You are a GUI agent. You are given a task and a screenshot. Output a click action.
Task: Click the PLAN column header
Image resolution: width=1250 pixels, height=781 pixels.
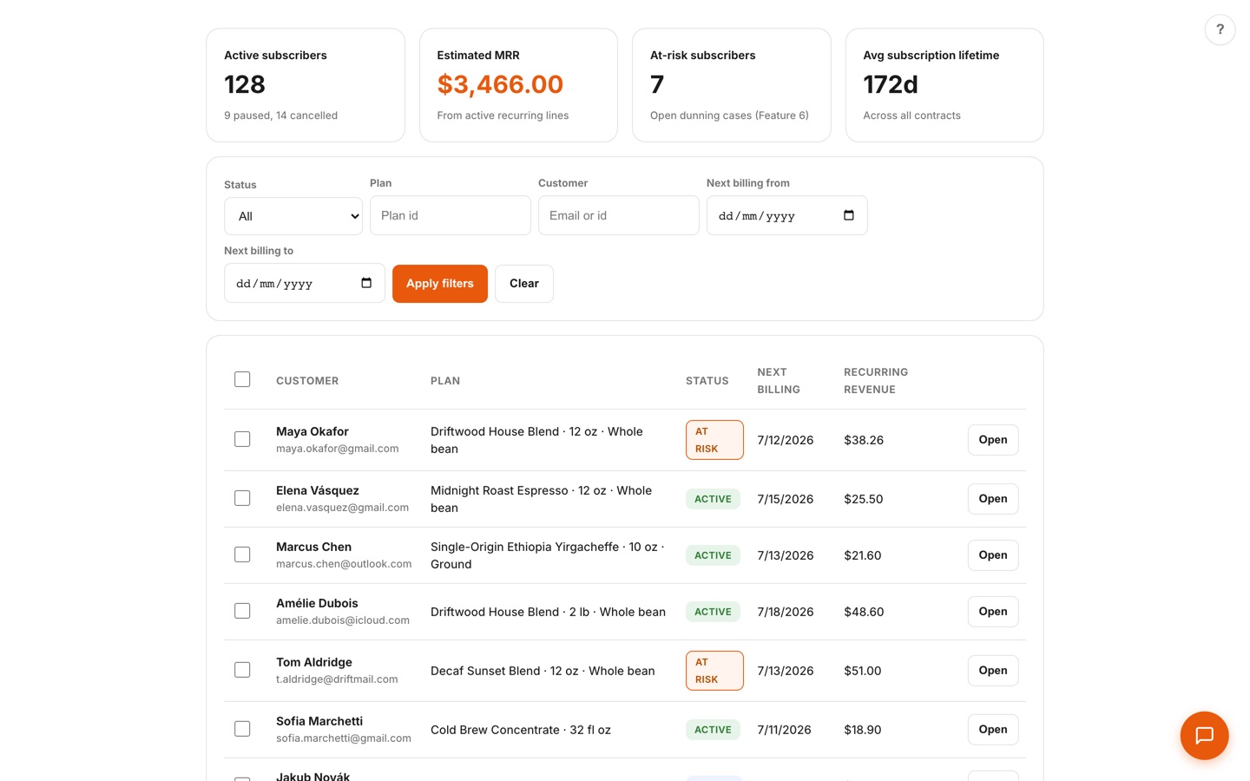pyautogui.click(x=445, y=381)
